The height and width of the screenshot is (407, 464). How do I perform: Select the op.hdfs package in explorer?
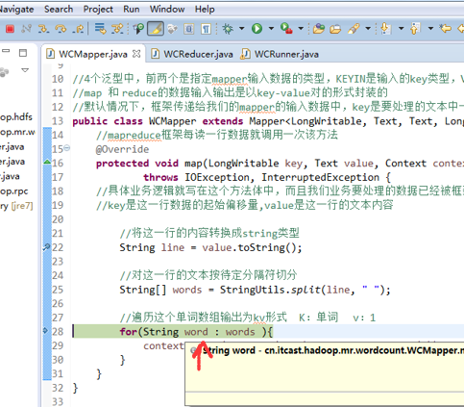[16, 117]
